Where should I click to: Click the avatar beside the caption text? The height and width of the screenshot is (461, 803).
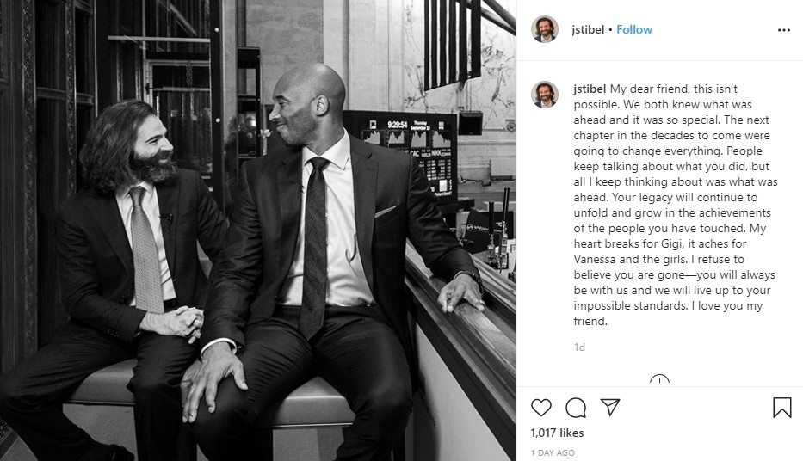pos(545,94)
